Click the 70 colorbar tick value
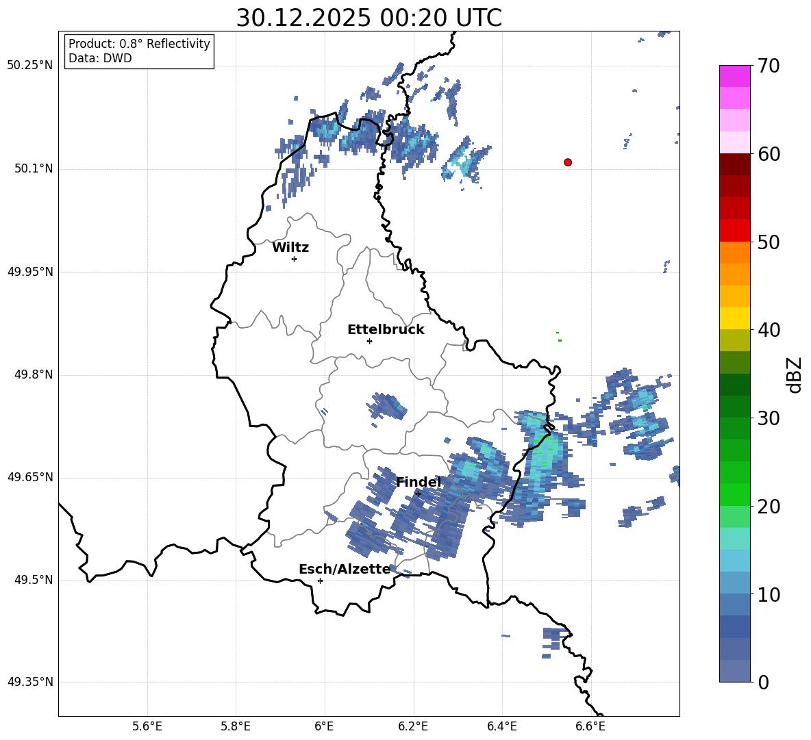Viewport: 811px width, 740px height. pyautogui.click(x=769, y=66)
